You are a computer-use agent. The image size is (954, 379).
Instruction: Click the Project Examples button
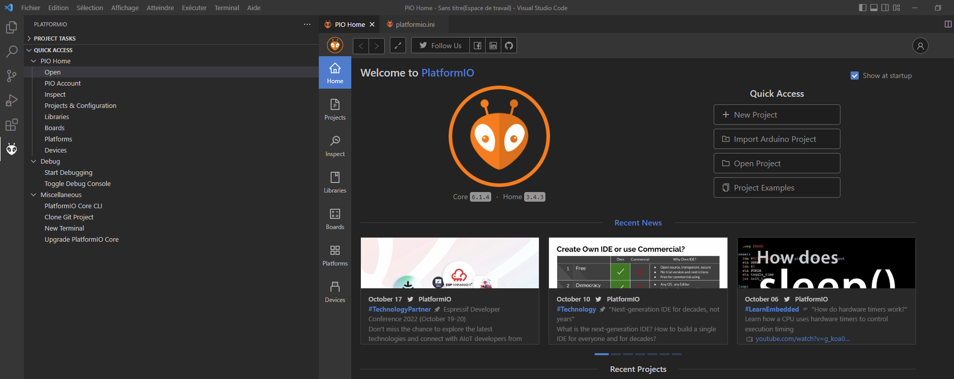pos(777,187)
